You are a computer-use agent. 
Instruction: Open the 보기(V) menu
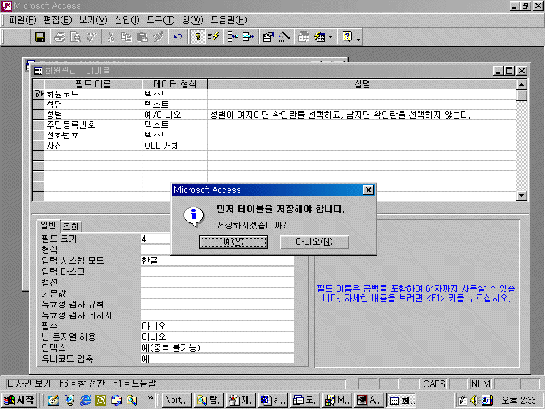[93, 20]
